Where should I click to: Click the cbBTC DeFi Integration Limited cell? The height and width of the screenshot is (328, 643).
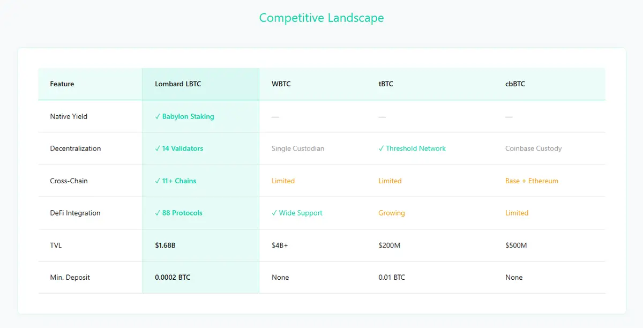click(x=517, y=213)
